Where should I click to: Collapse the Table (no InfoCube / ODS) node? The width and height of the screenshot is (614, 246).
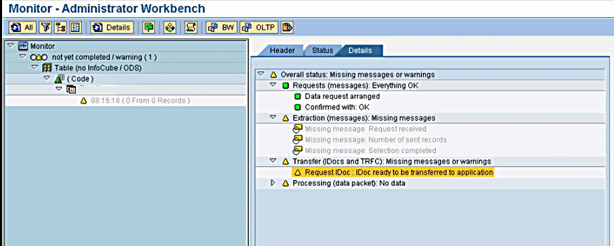[x=35, y=67]
